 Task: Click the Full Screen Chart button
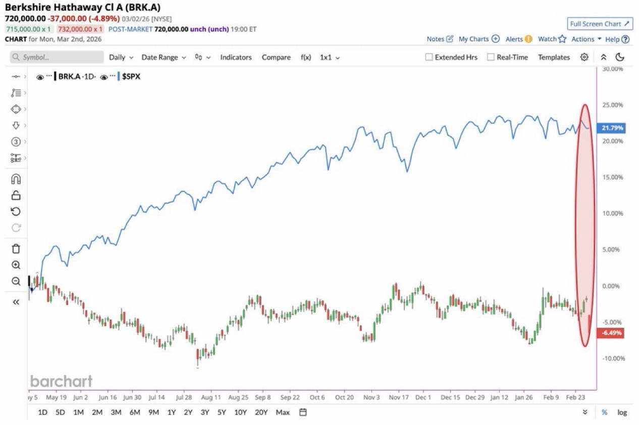click(600, 24)
